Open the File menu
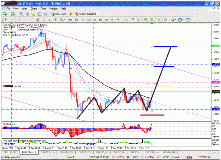This screenshot has width=221, height=160. click(x=8, y=8)
